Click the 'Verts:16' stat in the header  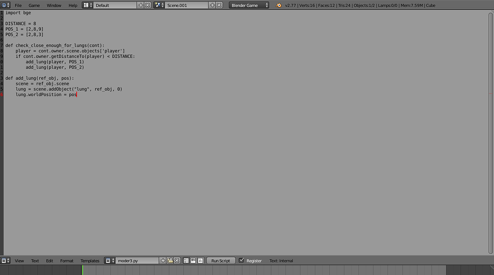(307, 5)
